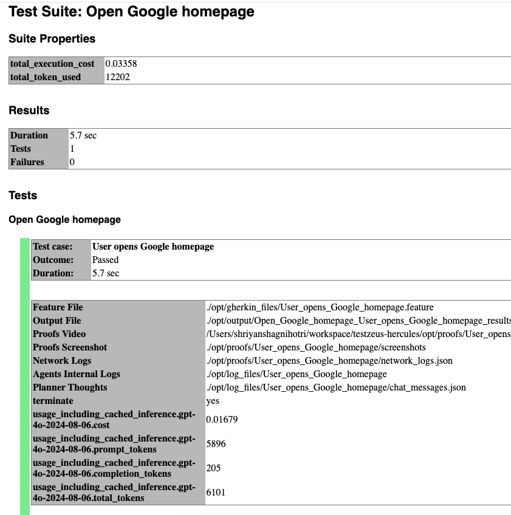Click the 'Results' heading
Image resolution: width=511 pixels, height=515 pixels.
point(29,111)
